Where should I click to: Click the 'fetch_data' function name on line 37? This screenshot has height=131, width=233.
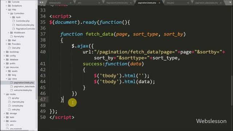(x=99, y=34)
